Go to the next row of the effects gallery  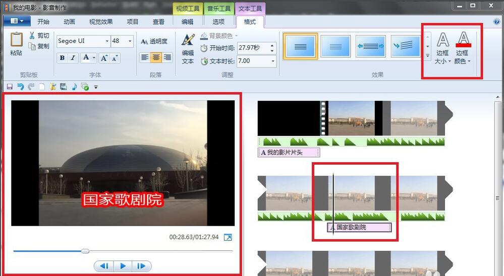click(427, 46)
